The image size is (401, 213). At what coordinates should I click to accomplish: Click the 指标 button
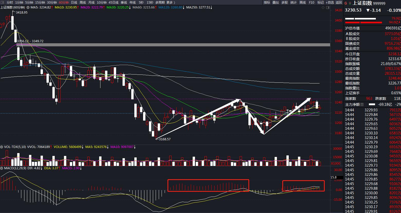267,3
